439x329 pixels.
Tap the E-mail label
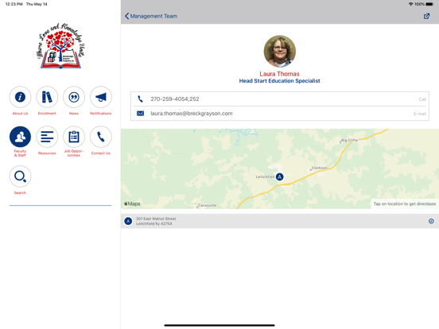coord(420,114)
